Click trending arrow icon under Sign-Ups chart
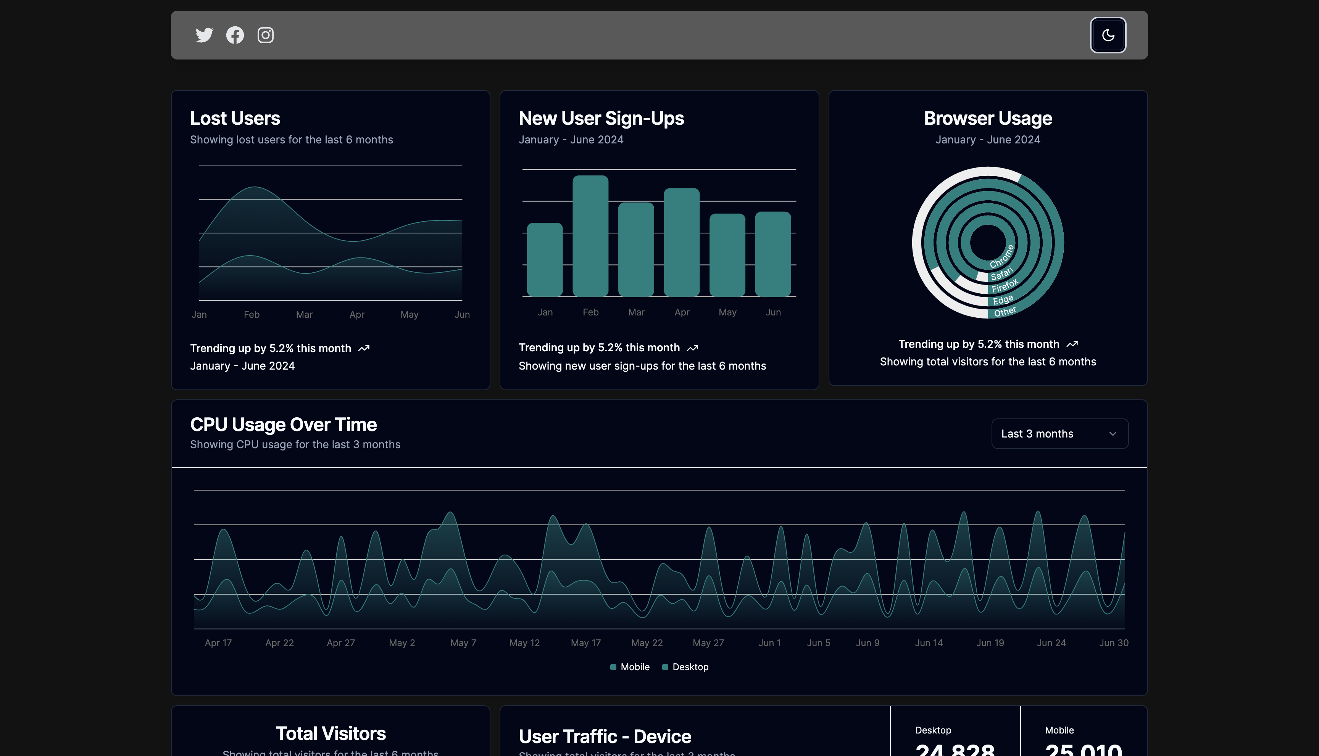This screenshot has width=1319, height=756. point(692,348)
